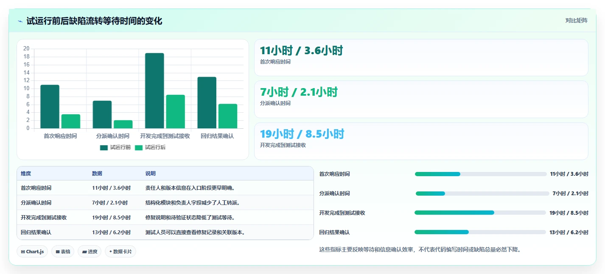The height and width of the screenshot is (274, 605).
Task: Click the 数据卡片 tag chip
Action: coord(120,252)
